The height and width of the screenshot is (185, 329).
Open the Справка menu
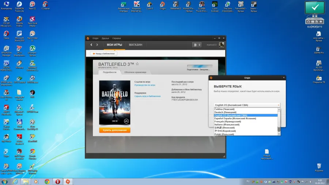(x=117, y=38)
